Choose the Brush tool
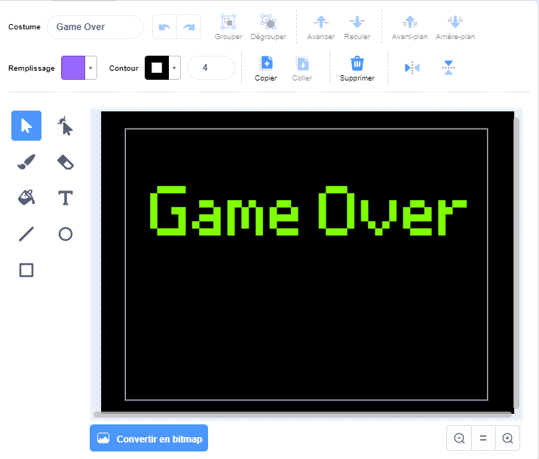The height and width of the screenshot is (459, 539). pos(26,162)
